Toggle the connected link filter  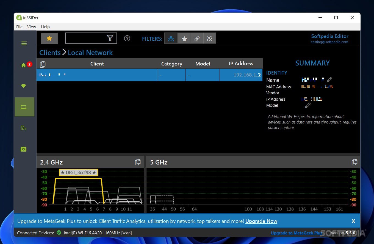197,39
